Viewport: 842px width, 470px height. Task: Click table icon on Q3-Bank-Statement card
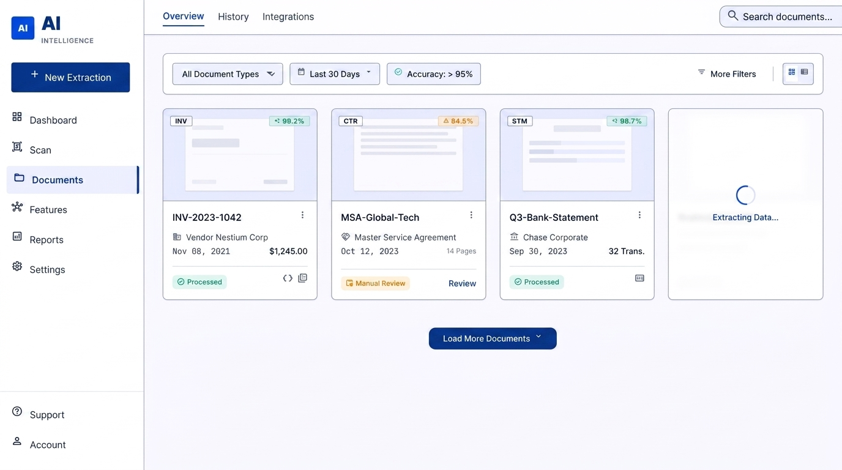[639, 278]
